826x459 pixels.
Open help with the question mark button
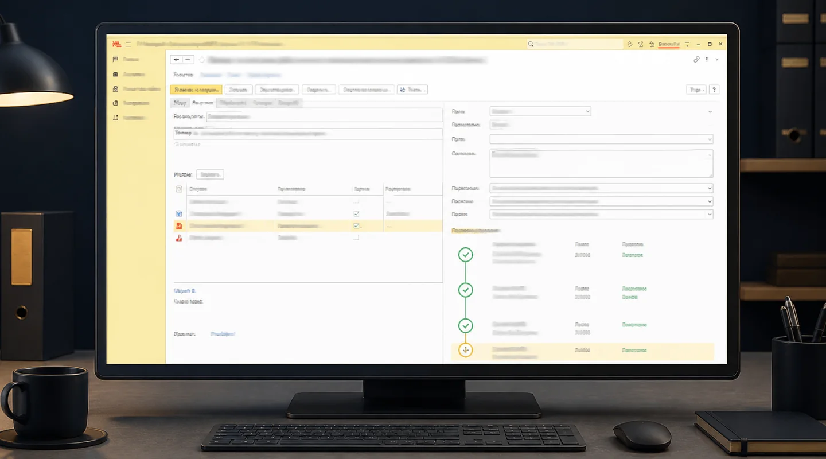[714, 90]
